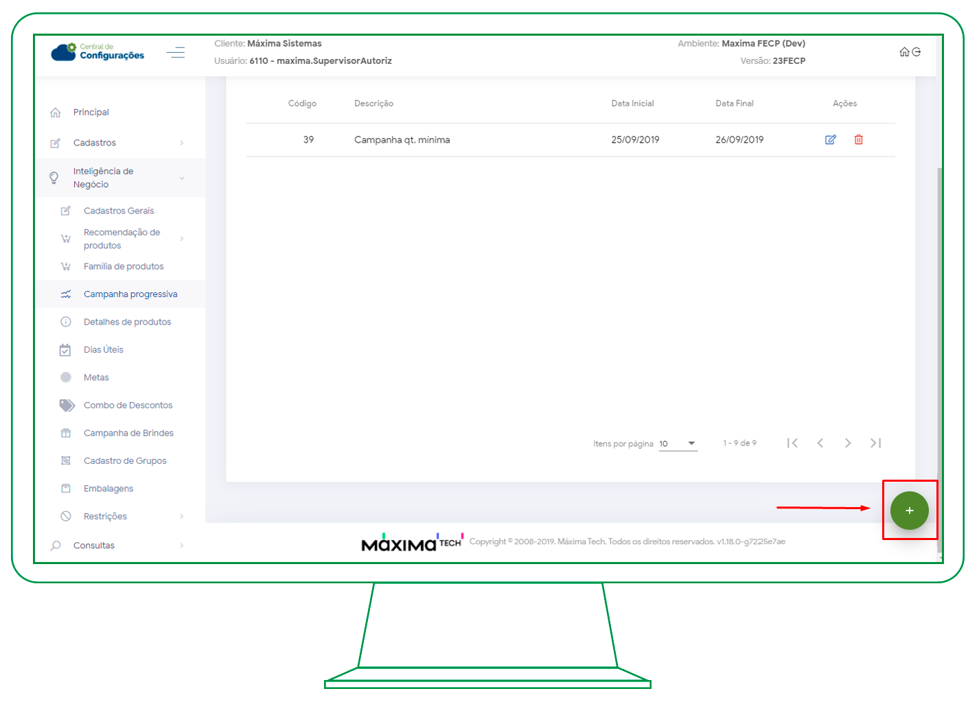Image resolution: width=979 pixels, height=702 pixels.
Task: Toggle the hamburger sidebar menu icon
Action: point(176,52)
